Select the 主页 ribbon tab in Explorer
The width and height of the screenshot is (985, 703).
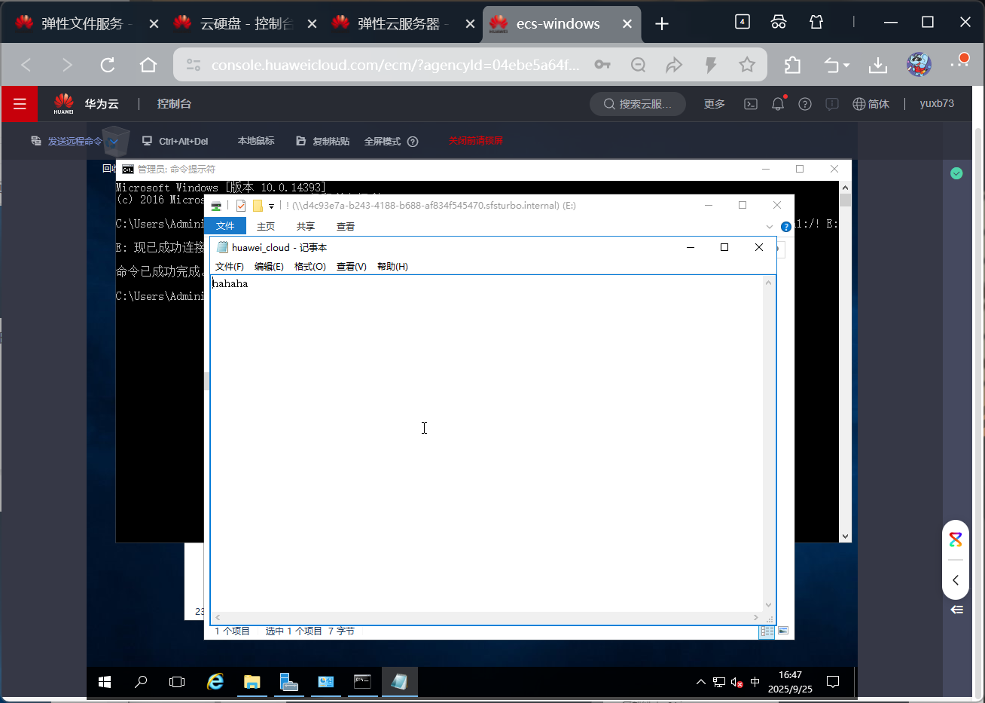[x=266, y=227]
